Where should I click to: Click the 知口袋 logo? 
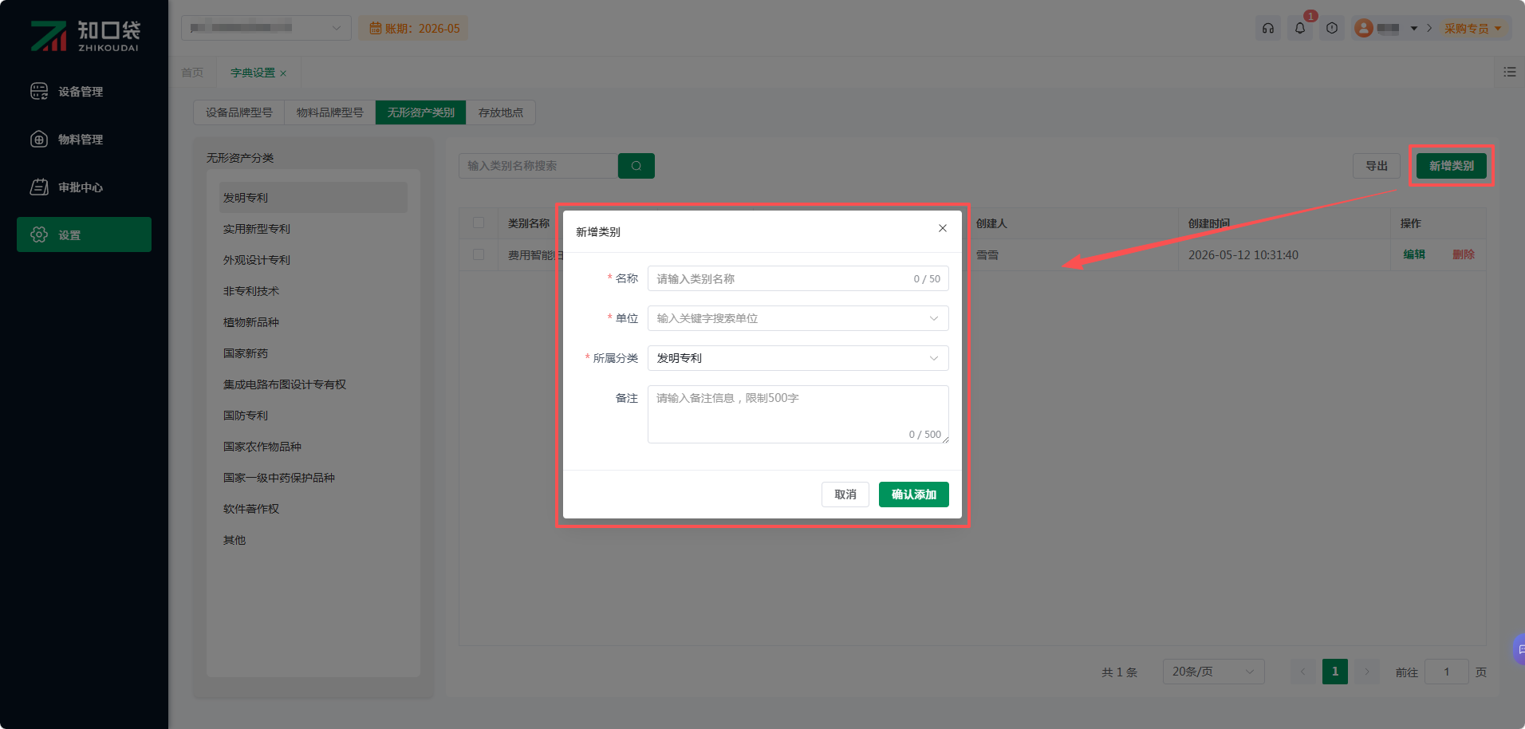click(85, 36)
